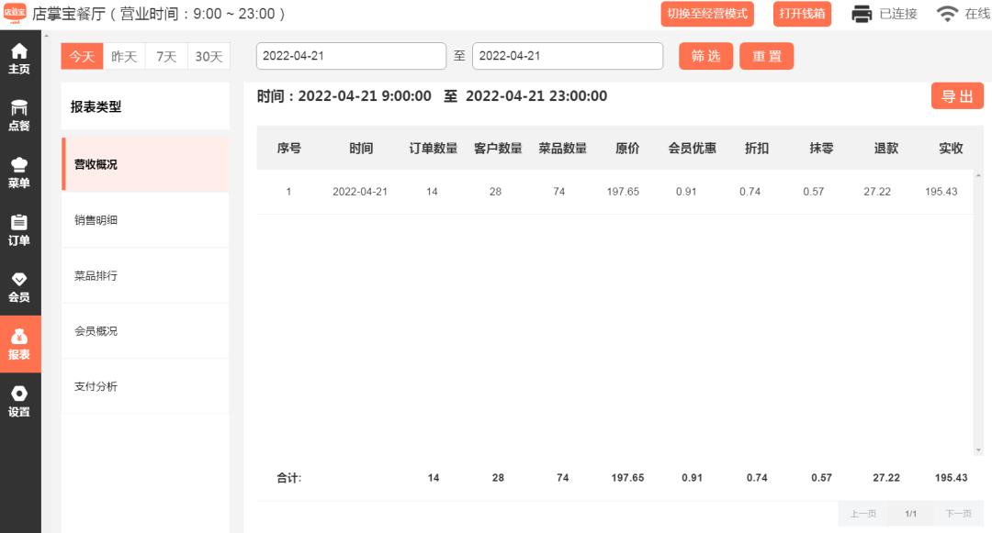Select the 报表 report icon
992x533 pixels.
pos(19,344)
